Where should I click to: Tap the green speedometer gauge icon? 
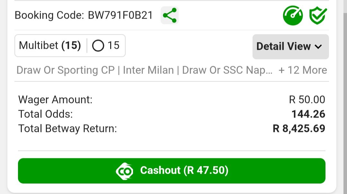(293, 15)
